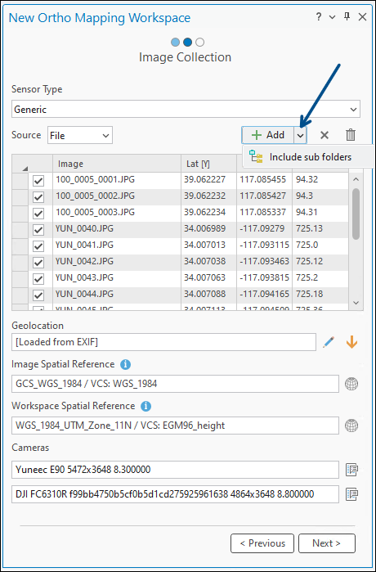
Task: Click the X remove selected images icon
Action: [325, 135]
